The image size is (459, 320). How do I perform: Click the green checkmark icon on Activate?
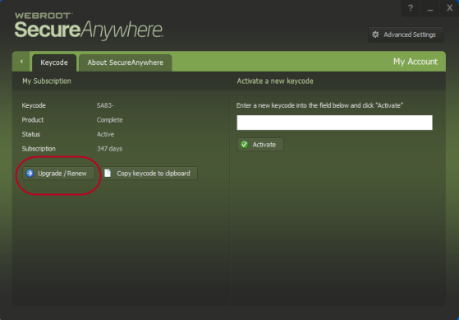pyautogui.click(x=245, y=145)
